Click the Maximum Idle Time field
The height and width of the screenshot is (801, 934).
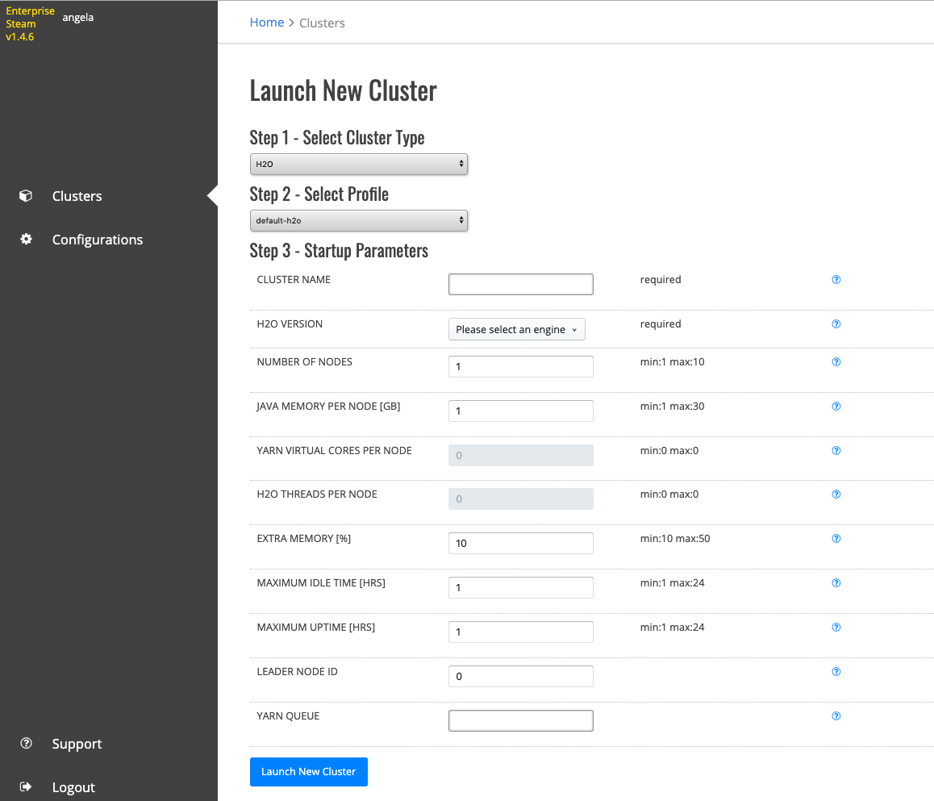(x=520, y=588)
